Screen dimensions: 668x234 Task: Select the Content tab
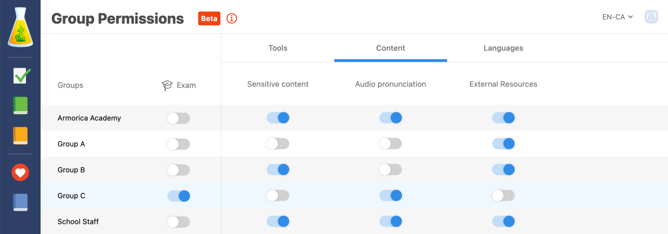pyautogui.click(x=391, y=48)
